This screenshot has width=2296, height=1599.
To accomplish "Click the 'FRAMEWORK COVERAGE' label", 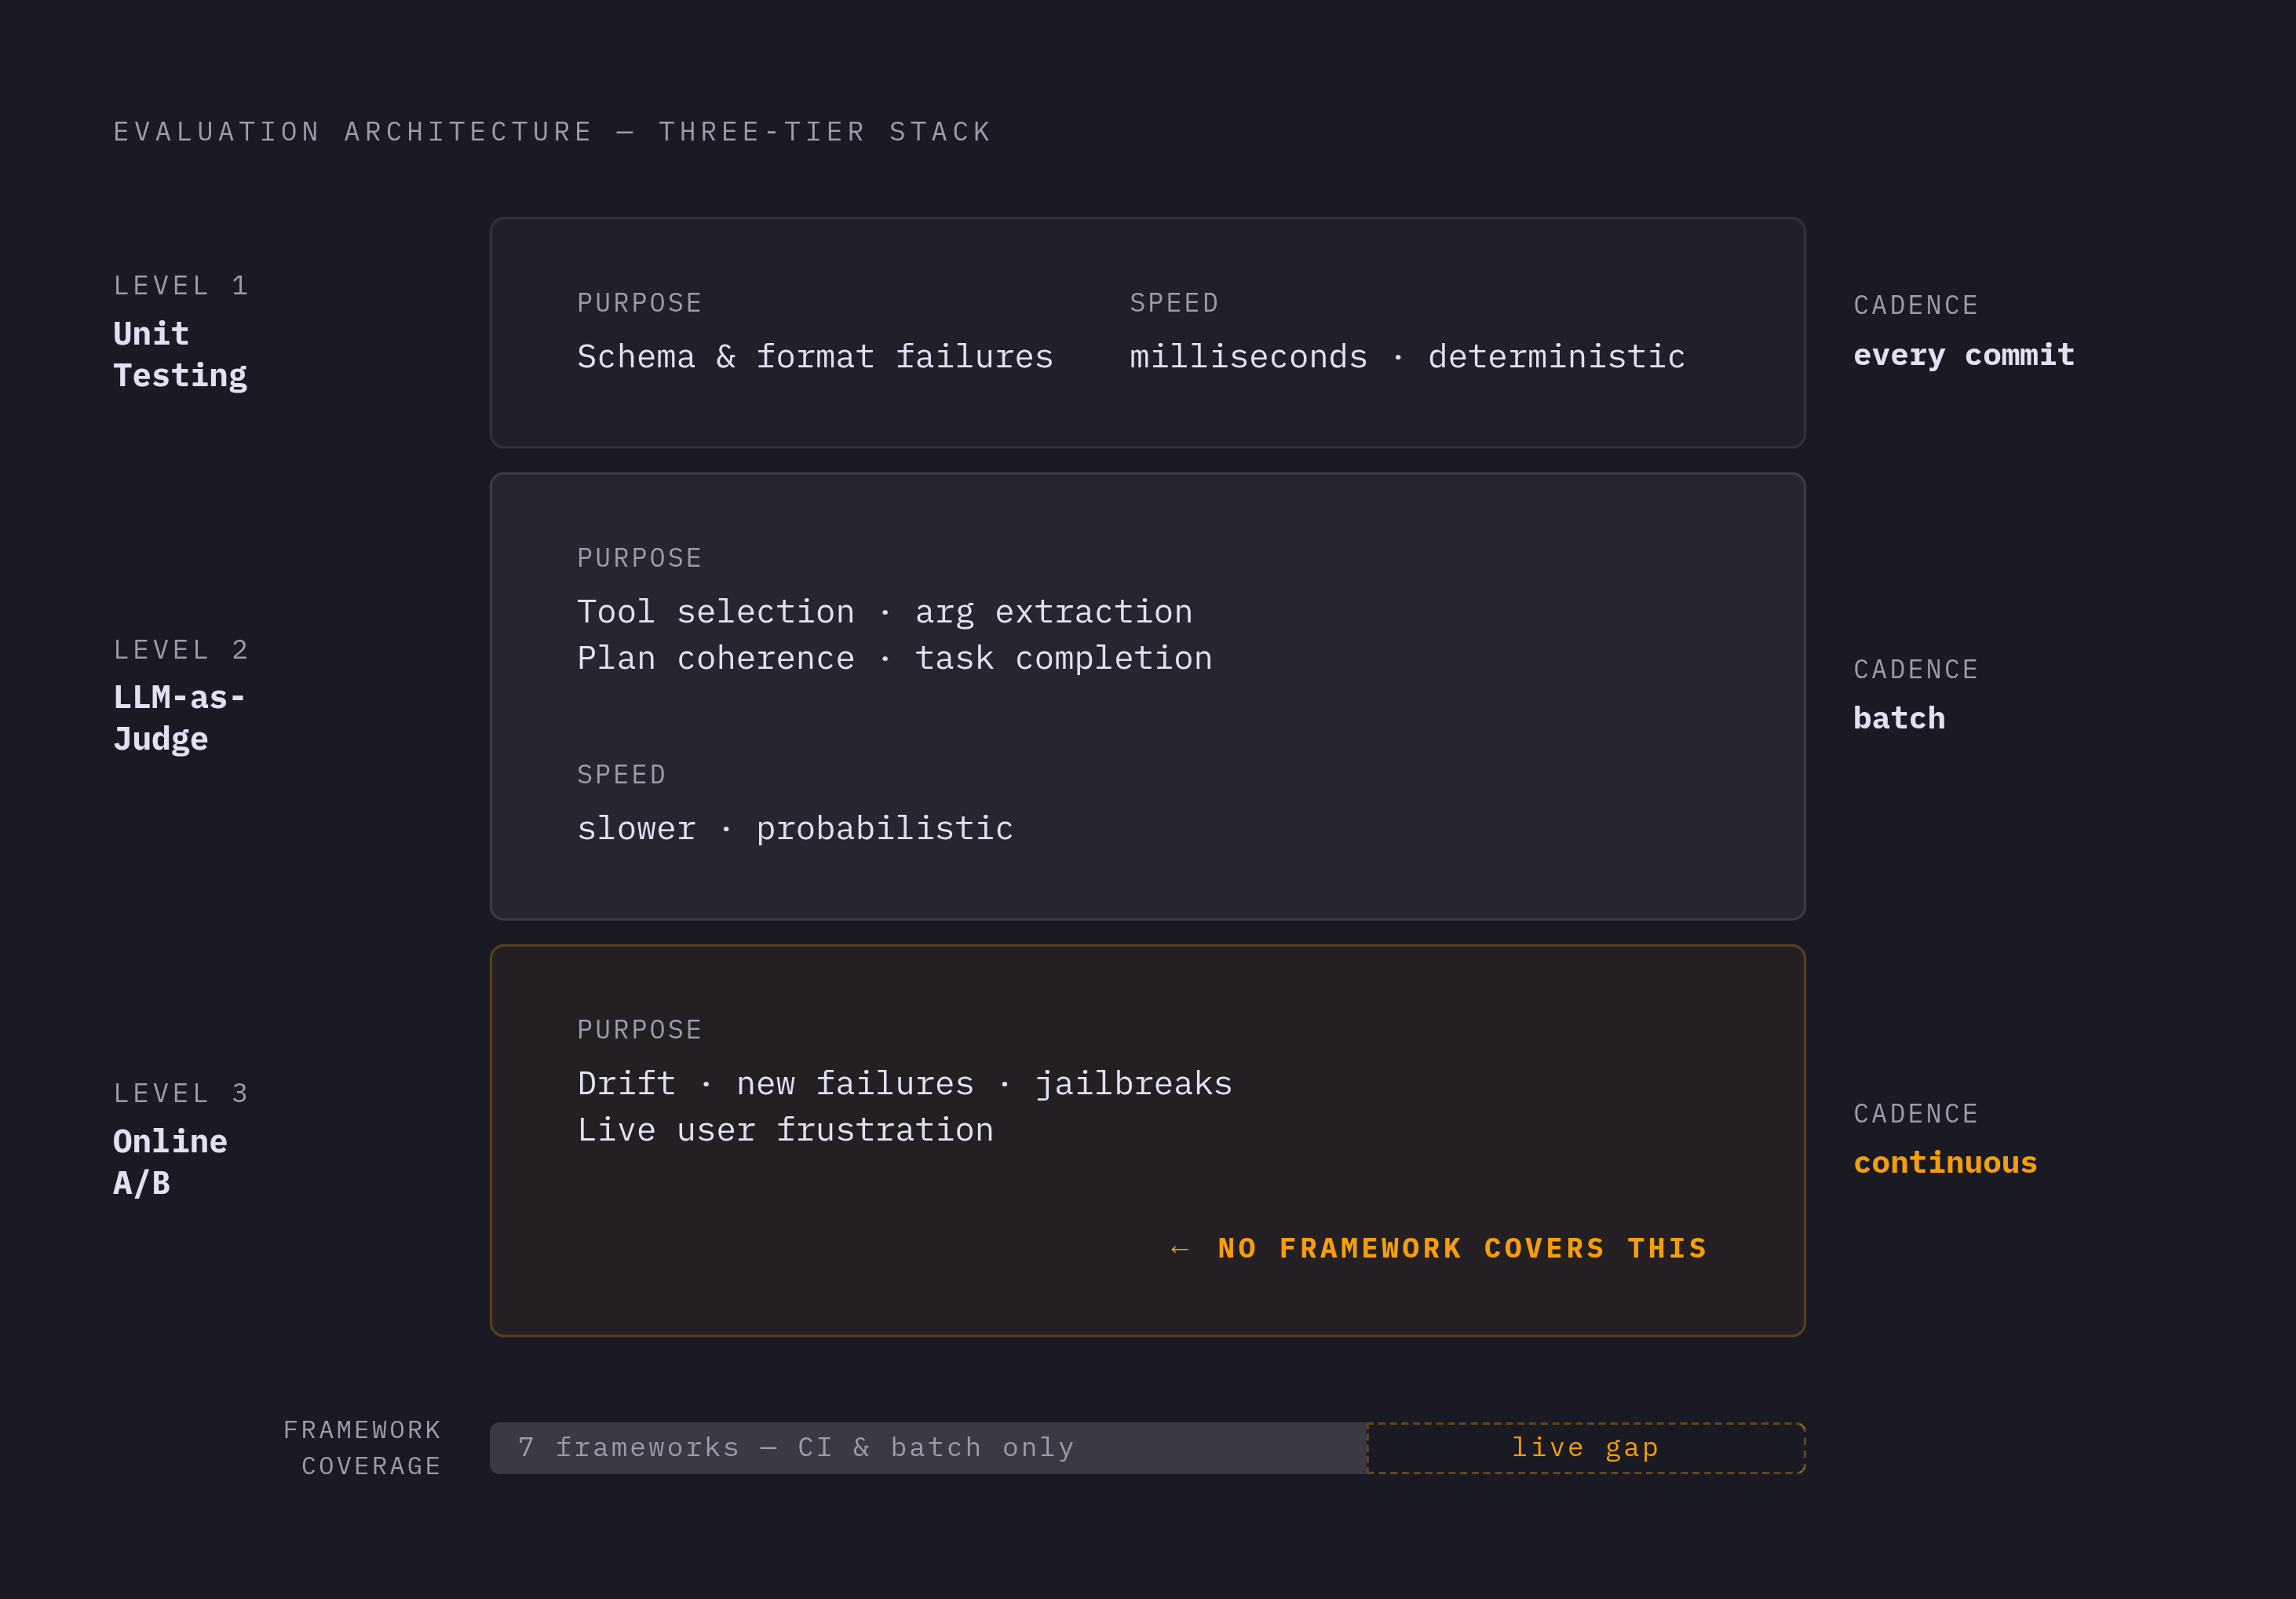I will pyautogui.click(x=362, y=1448).
